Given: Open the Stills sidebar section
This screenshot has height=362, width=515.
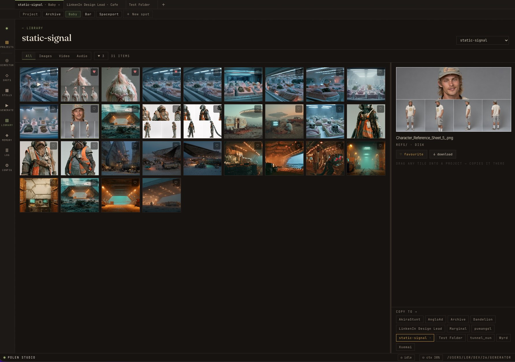Looking at the screenshot, I should coord(7,92).
